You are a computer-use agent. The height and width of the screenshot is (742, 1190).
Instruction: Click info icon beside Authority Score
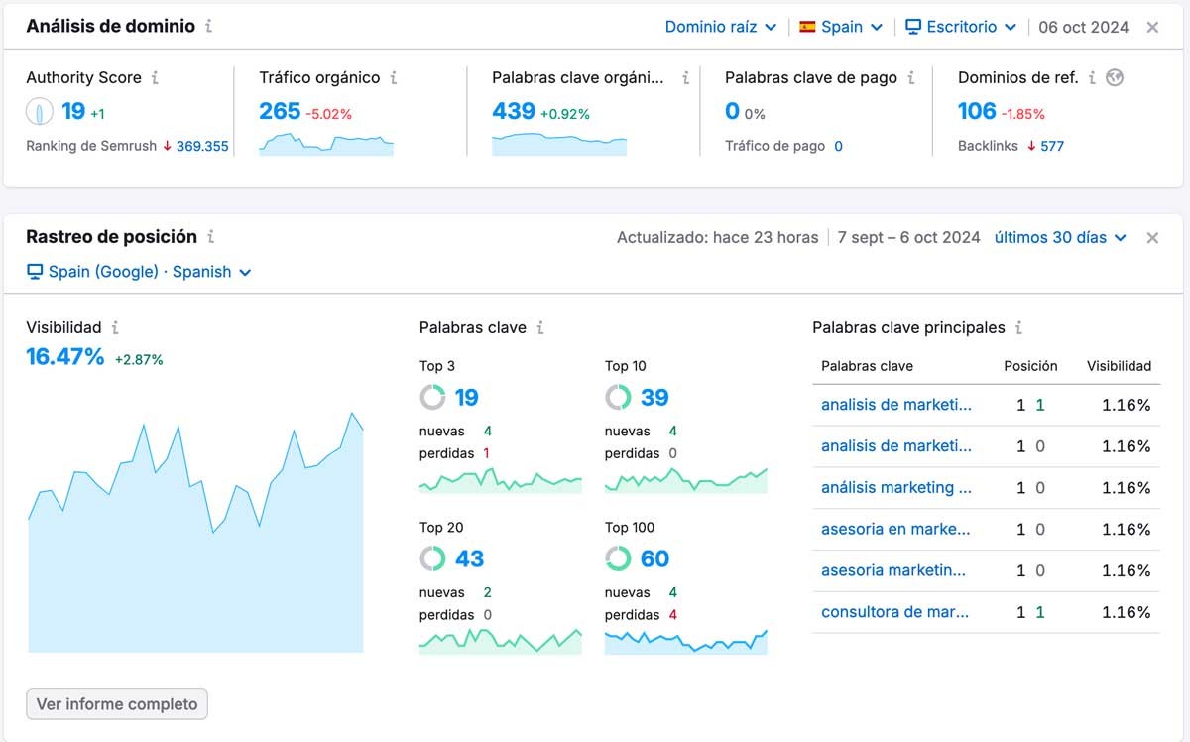[155, 78]
